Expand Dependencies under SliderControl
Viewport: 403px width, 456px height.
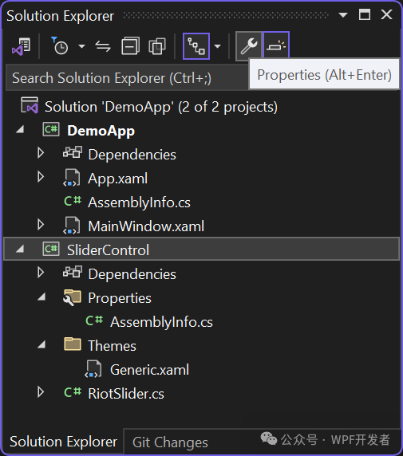[41, 273]
